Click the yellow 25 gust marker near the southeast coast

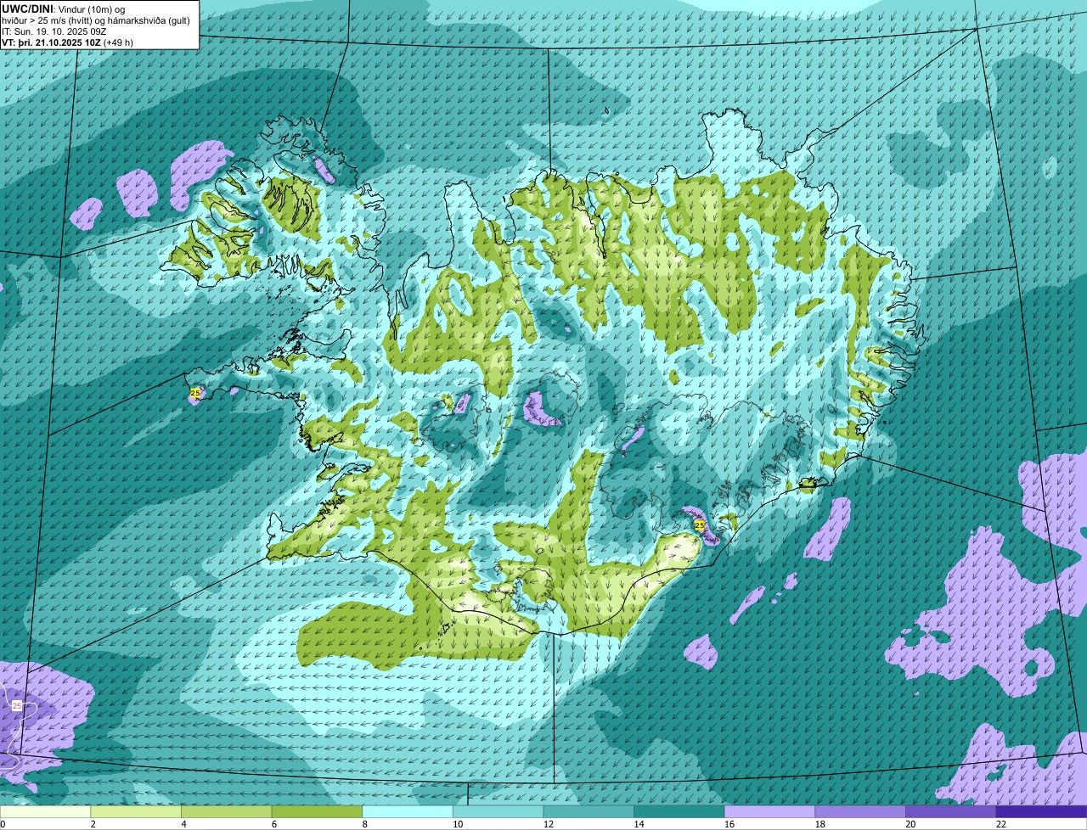tap(700, 525)
